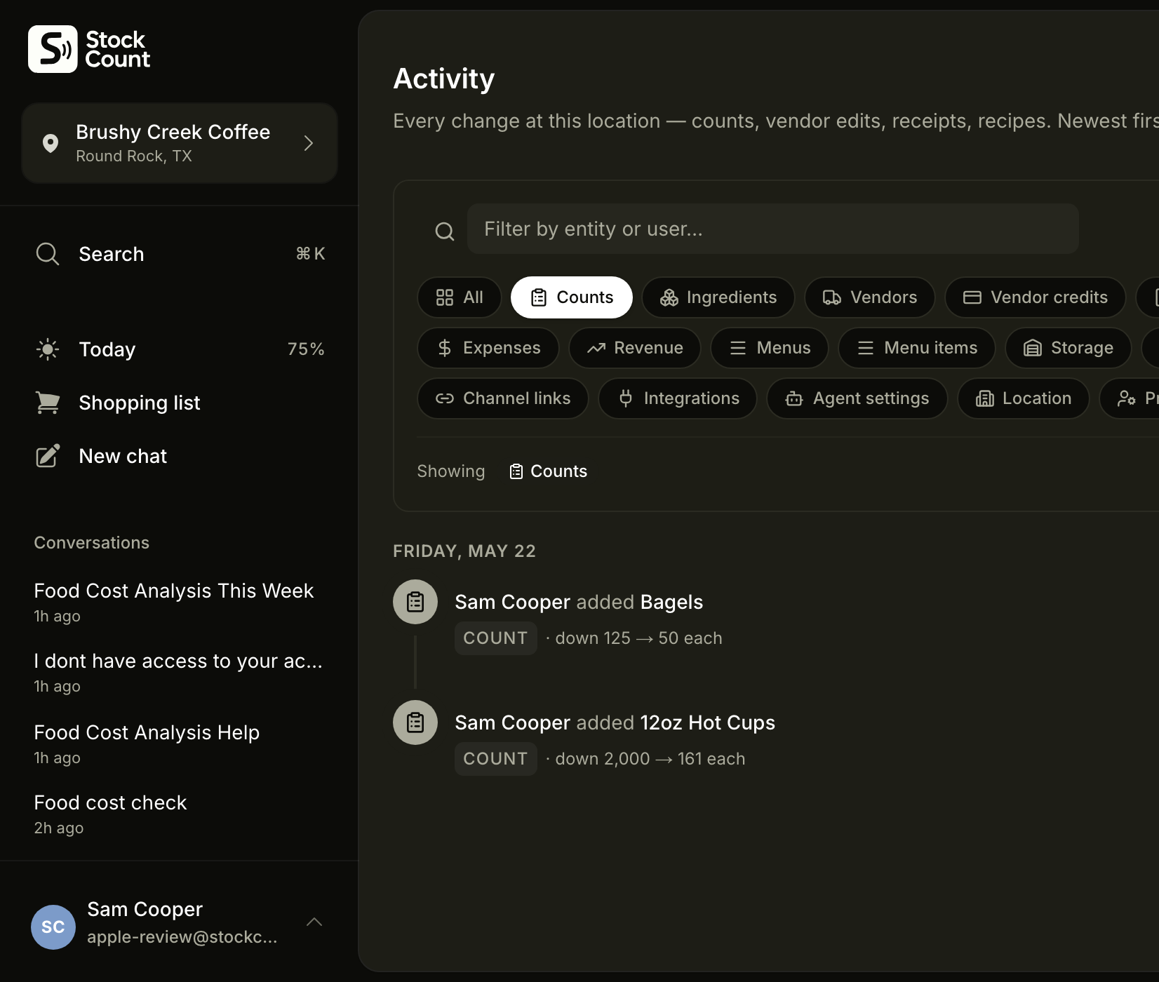This screenshot has height=982, width=1159.
Task: Click the Stock Count logo
Action: point(89,49)
